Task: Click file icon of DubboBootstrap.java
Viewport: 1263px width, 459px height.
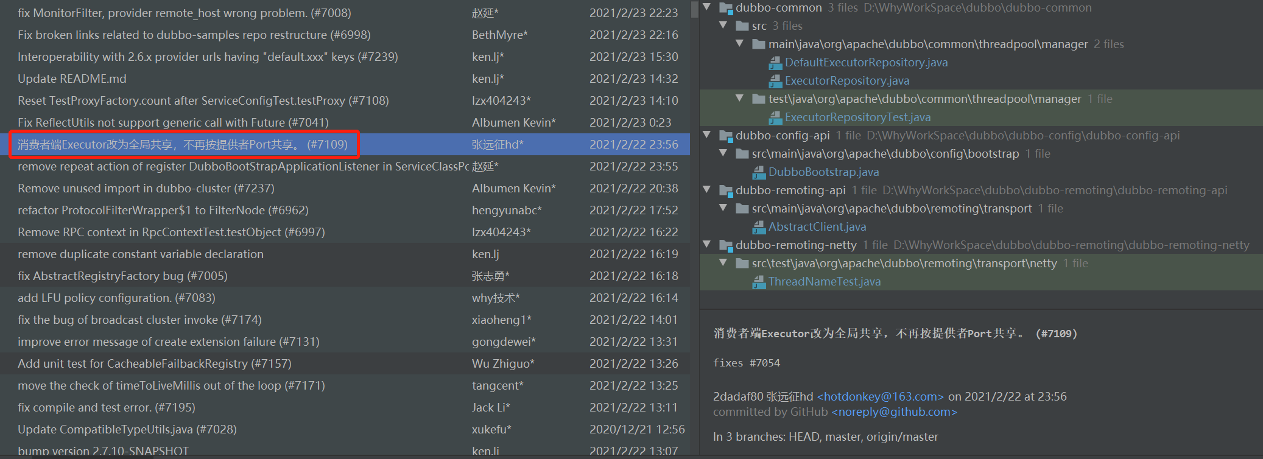Action: (759, 172)
